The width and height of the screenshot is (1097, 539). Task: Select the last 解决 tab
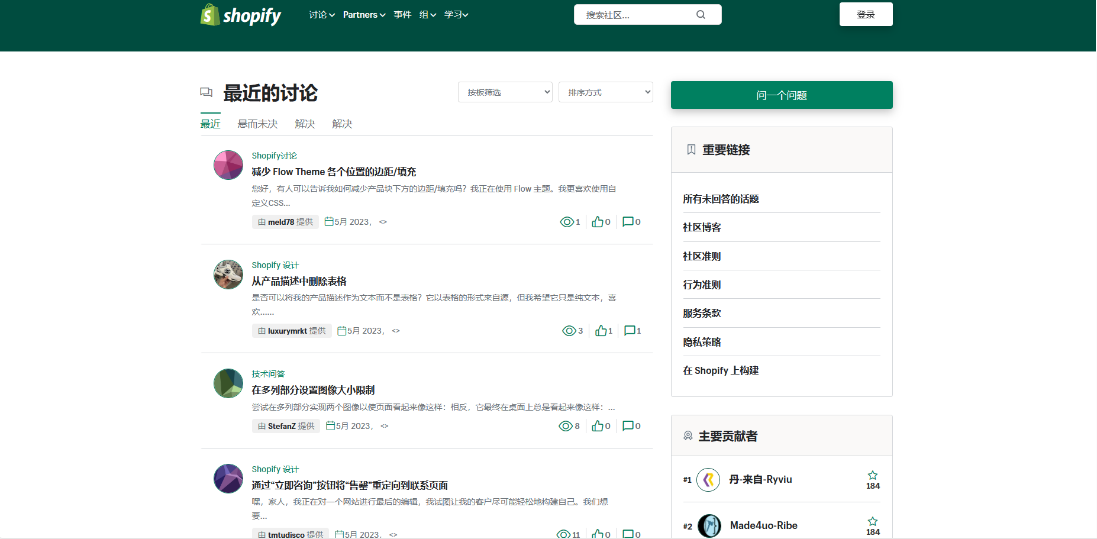click(343, 124)
